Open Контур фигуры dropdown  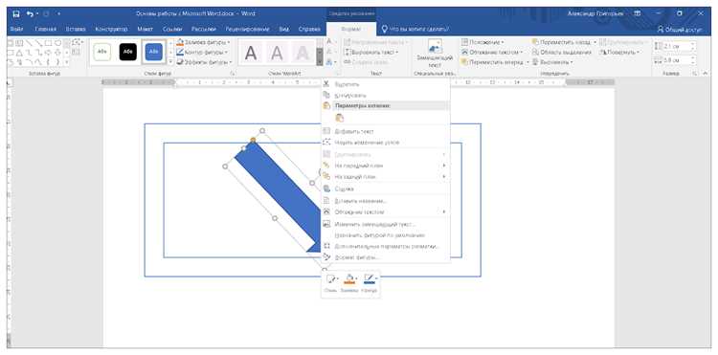[203, 53]
